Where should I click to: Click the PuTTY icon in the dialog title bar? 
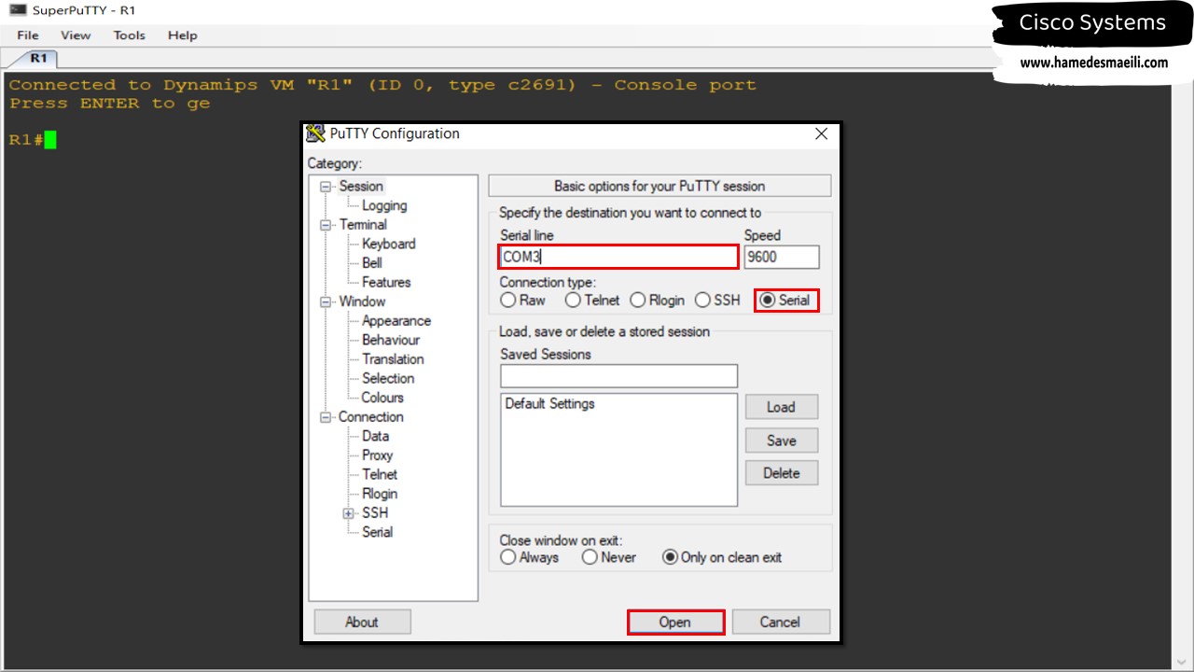click(317, 133)
